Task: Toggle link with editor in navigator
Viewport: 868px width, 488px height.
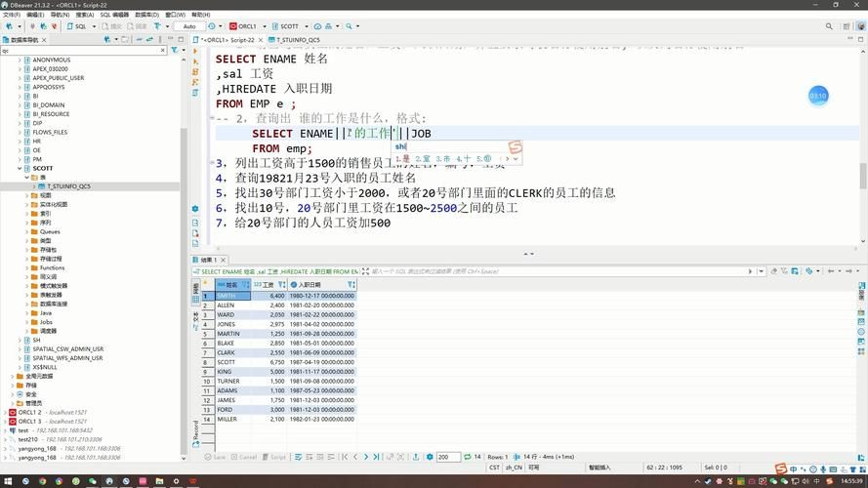Action: coord(149,39)
